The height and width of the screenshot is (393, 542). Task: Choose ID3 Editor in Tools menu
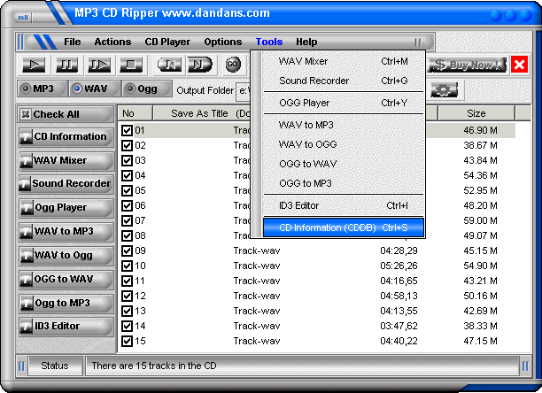coord(344,205)
